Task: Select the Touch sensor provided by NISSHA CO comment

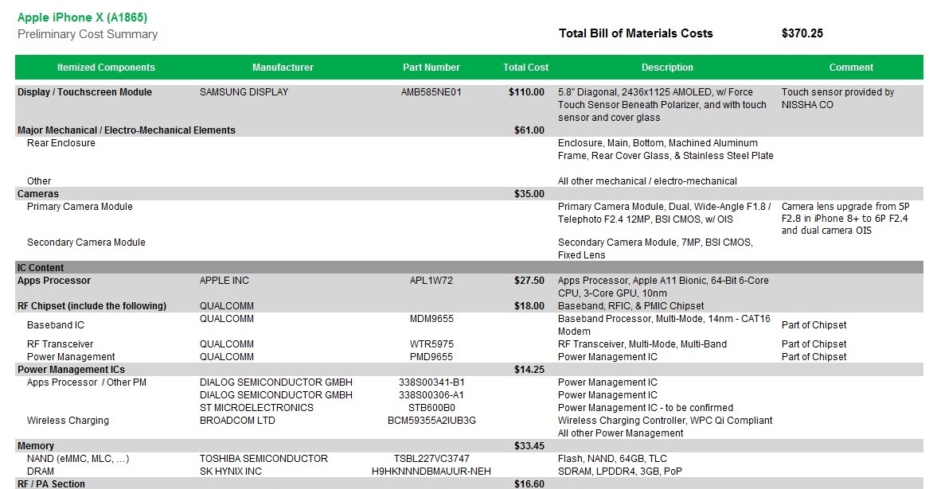Action: point(845,98)
